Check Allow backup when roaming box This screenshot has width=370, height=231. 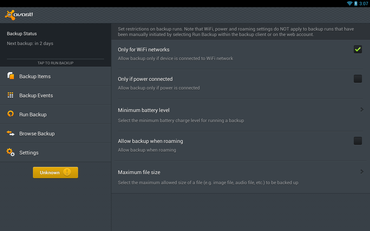pos(358,141)
